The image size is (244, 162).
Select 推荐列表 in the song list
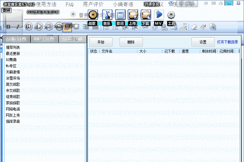[x=13, y=47]
